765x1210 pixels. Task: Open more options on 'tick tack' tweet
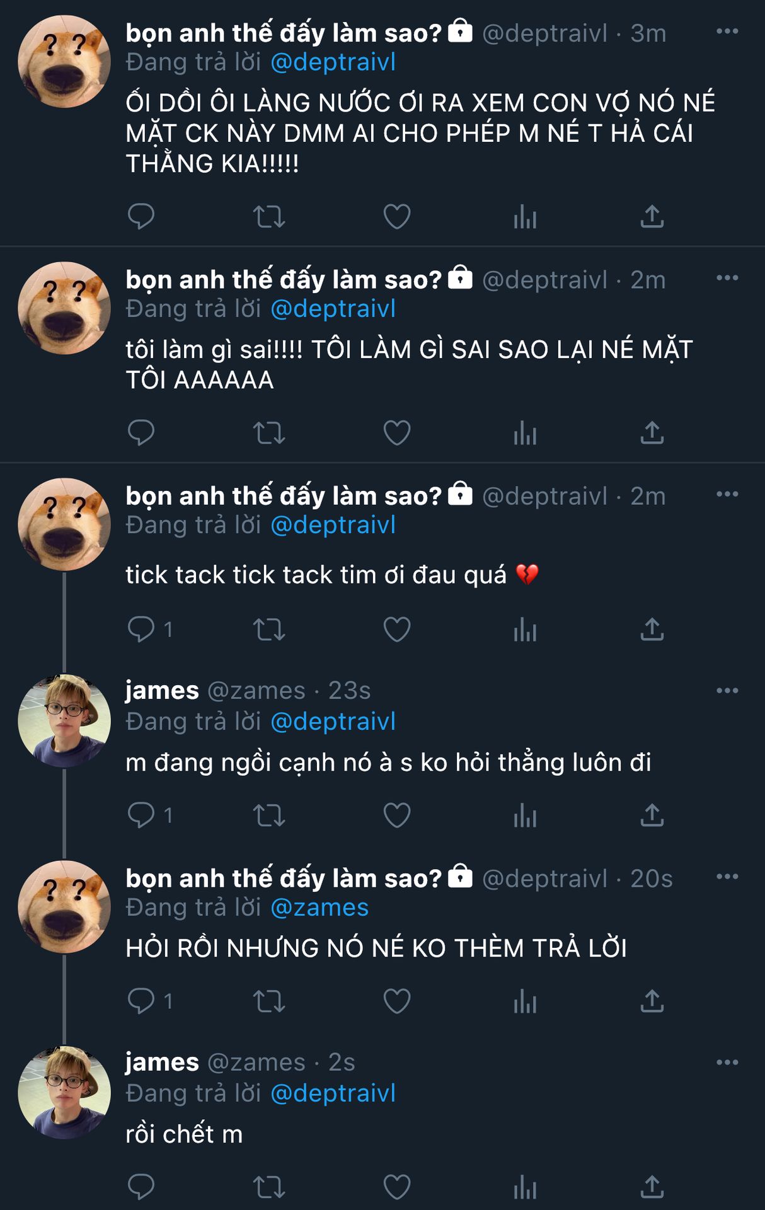[x=727, y=495]
